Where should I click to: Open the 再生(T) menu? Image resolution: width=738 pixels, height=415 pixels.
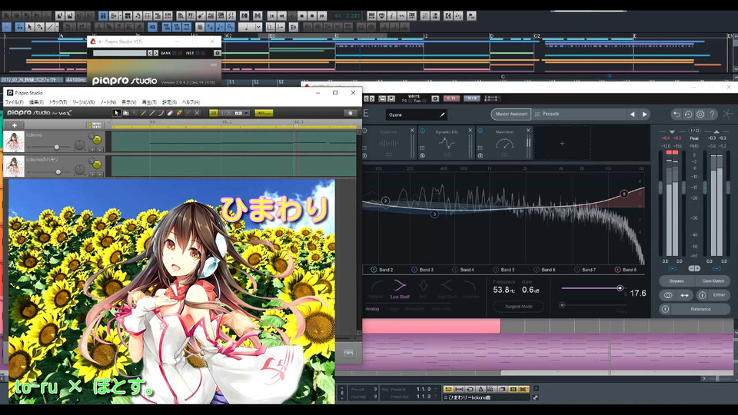[x=148, y=102]
